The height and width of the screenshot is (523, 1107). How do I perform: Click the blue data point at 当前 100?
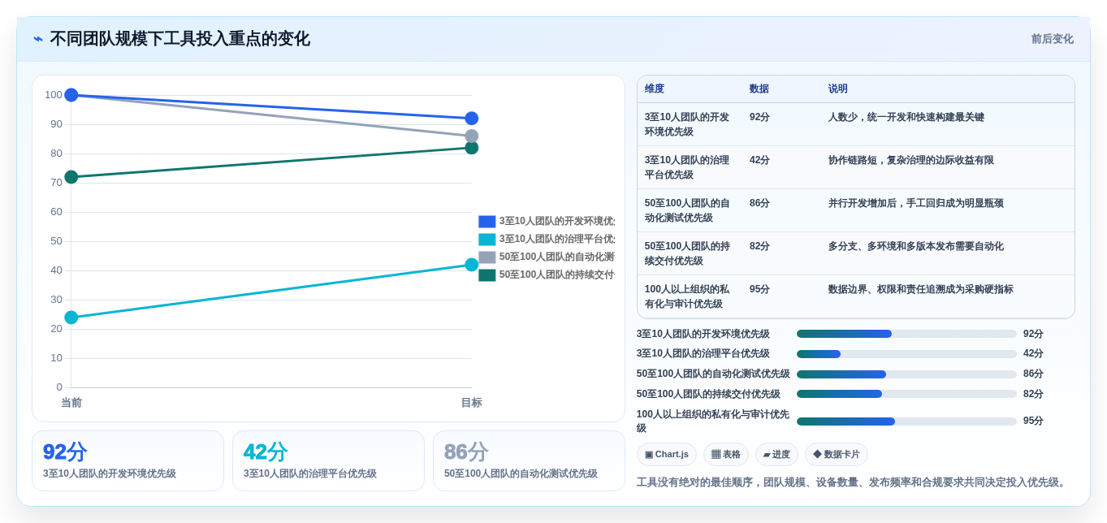click(x=71, y=95)
